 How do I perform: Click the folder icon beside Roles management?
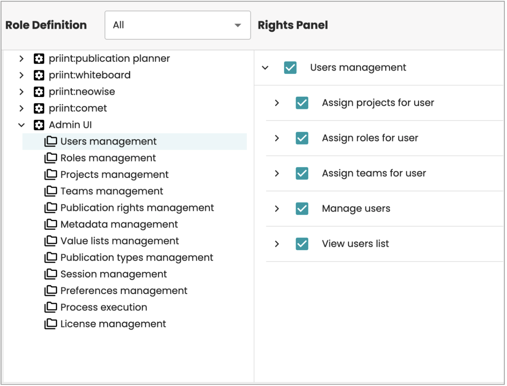click(x=51, y=158)
